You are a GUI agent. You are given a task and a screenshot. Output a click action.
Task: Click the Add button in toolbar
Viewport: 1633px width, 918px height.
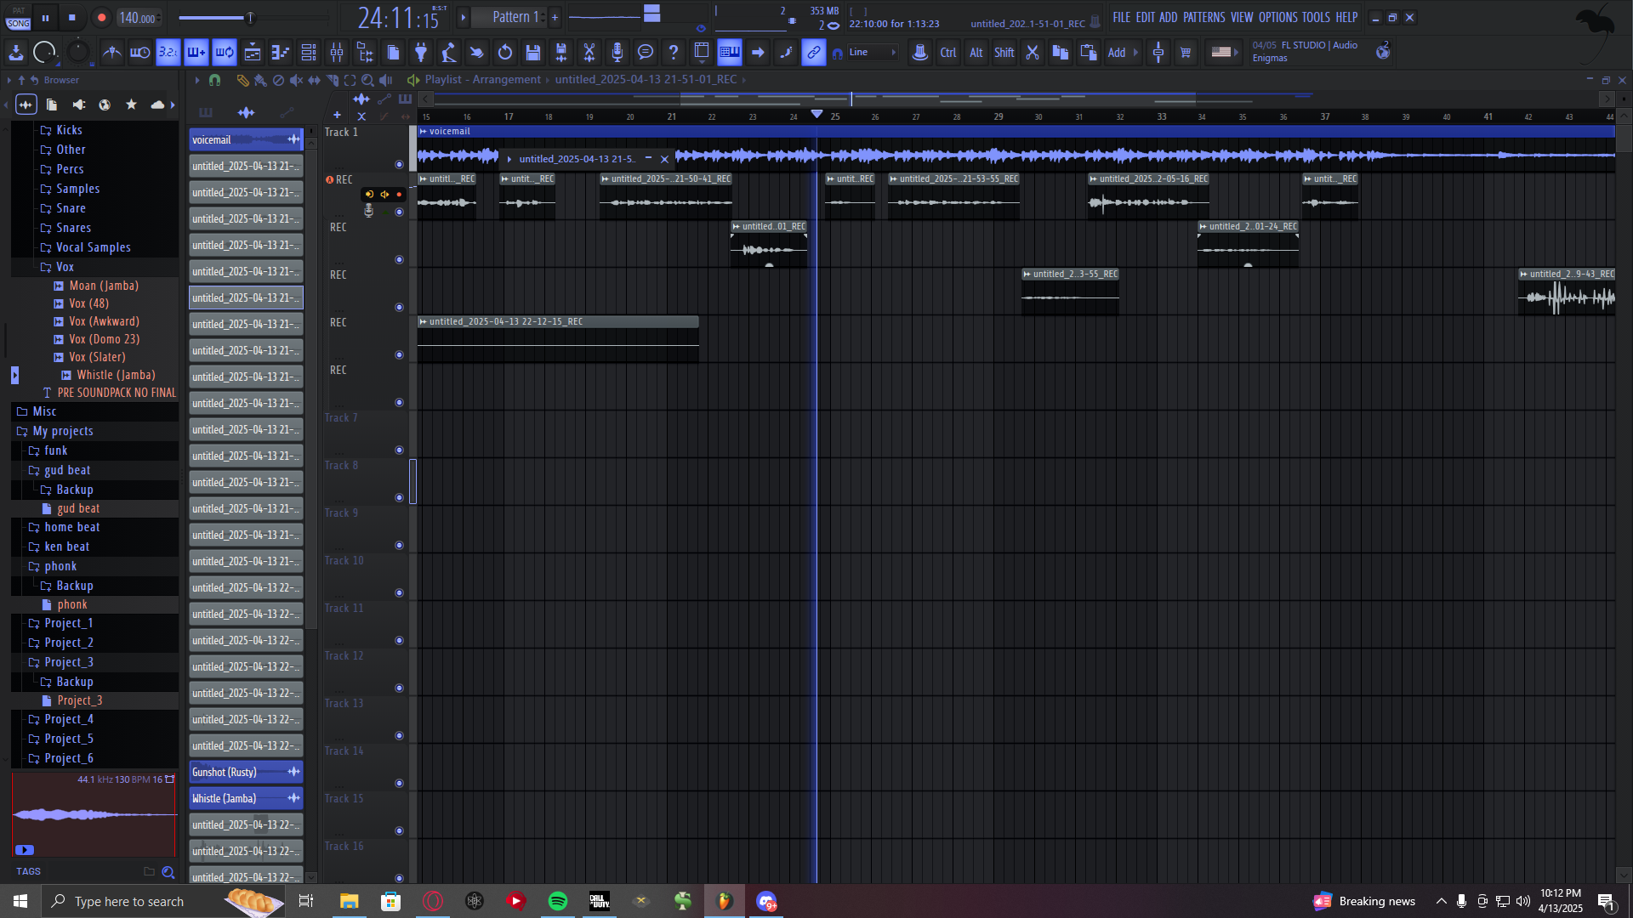tap(1117, 53)
